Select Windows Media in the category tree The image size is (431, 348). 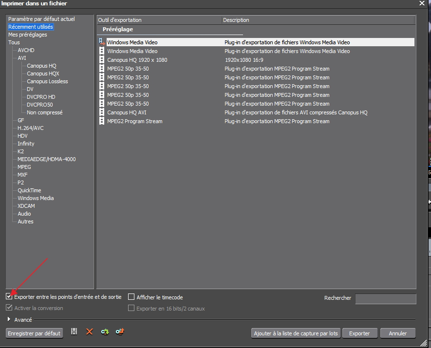[x=36, y=198]
